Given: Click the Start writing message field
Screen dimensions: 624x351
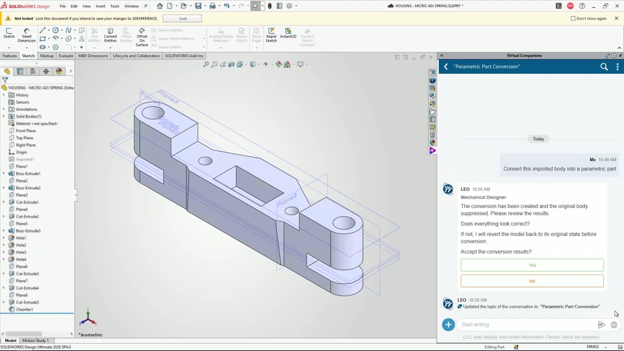Looking at the screenshot, I should click(526, 325).
